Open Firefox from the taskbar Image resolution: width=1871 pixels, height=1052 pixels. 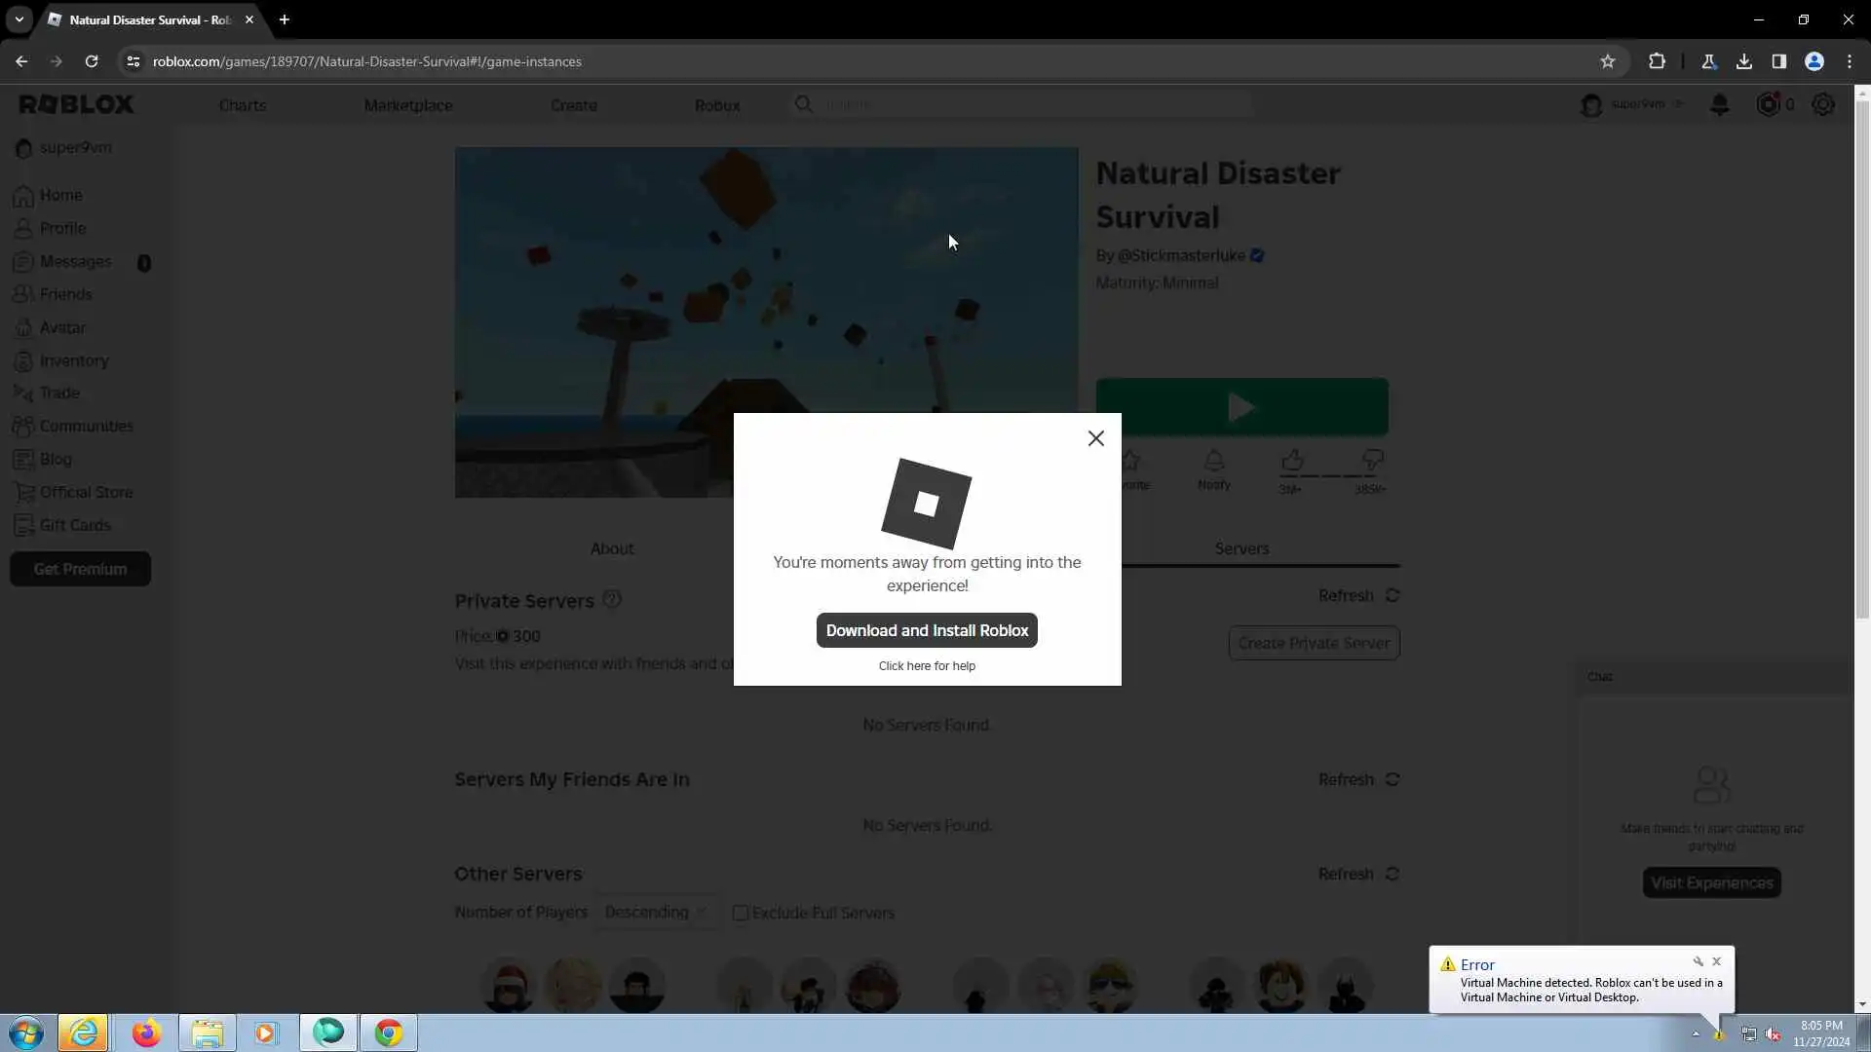click(146, 1033)
